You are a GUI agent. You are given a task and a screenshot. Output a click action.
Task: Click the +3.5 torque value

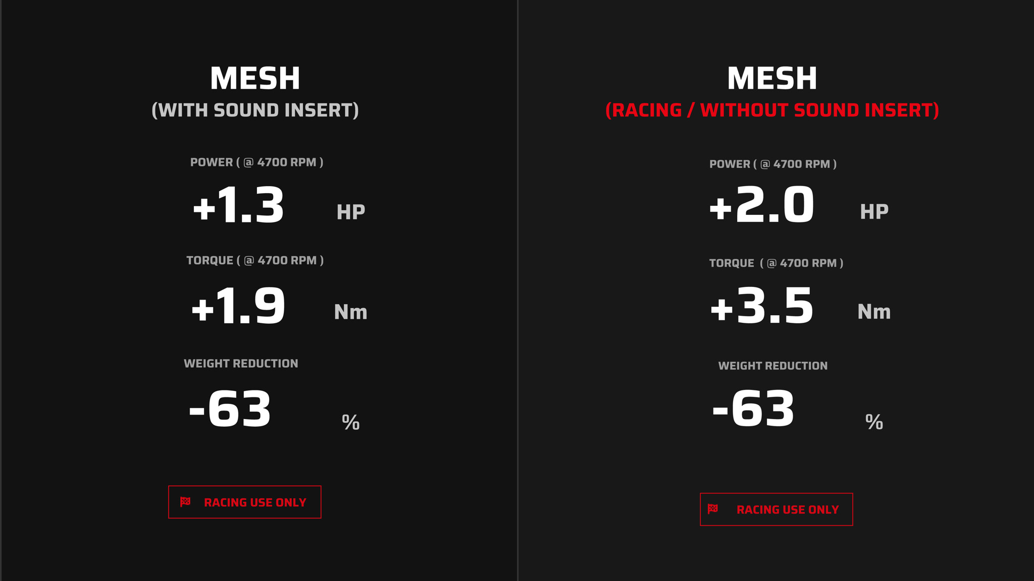(762, 306)
